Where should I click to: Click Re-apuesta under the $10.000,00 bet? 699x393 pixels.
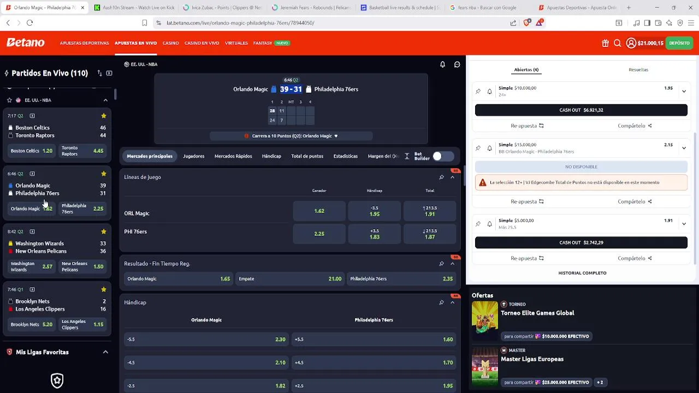coord(527,126)
